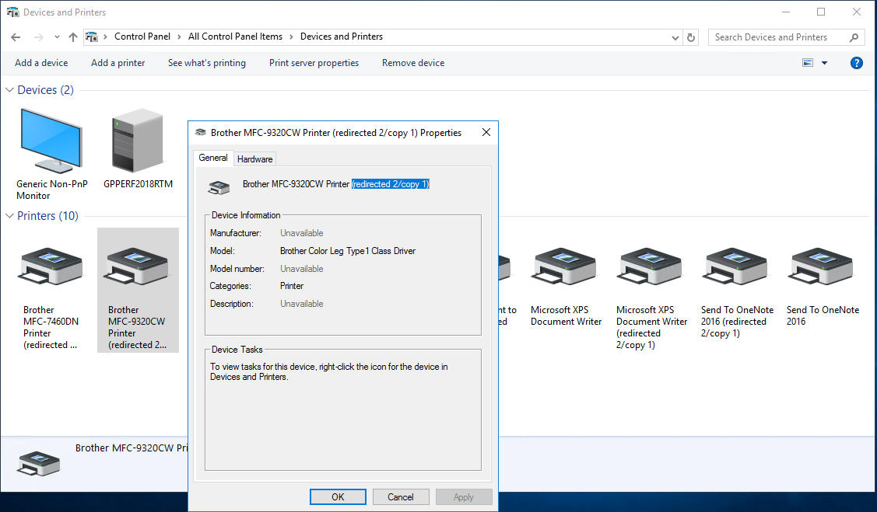Screen dimensions: 877x512
Task: Click the Manufacturer Unavailable value
Action: 301,233
